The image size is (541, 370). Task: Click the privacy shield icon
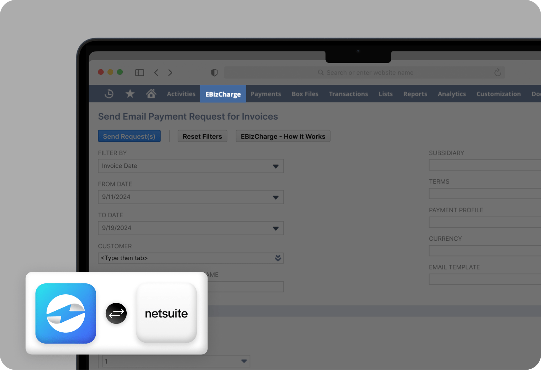(x=214, y=72)
